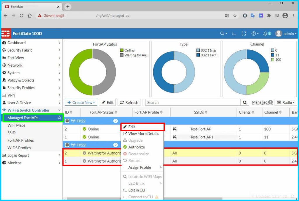The width and height of the screenshot is (299, 201).
Task: Toggle fullscreen mode icon in header
Action: tap(244, 34)
